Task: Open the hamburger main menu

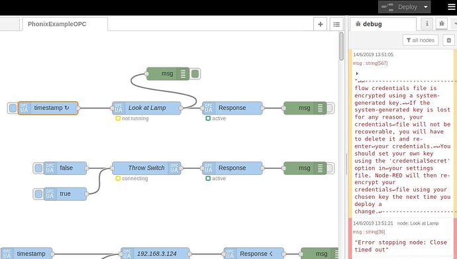Action: coord(452,7)
